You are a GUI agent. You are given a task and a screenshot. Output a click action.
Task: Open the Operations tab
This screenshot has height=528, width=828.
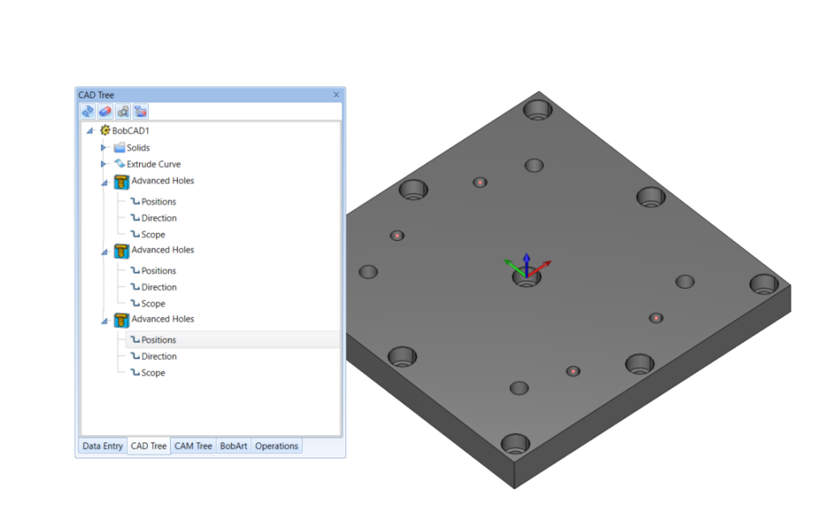pyautogui.click(x=276, y=446)
